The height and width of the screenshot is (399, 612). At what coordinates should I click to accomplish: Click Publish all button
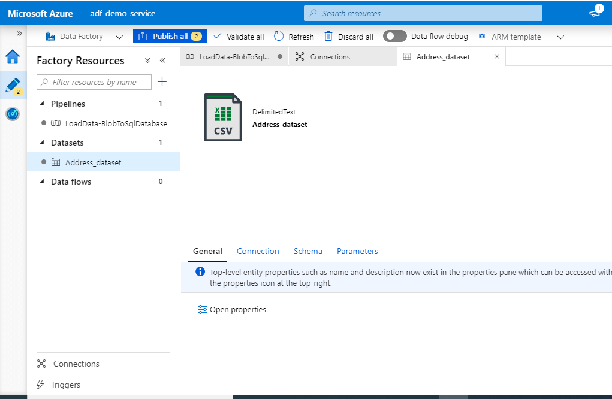[x=170, y=37]
